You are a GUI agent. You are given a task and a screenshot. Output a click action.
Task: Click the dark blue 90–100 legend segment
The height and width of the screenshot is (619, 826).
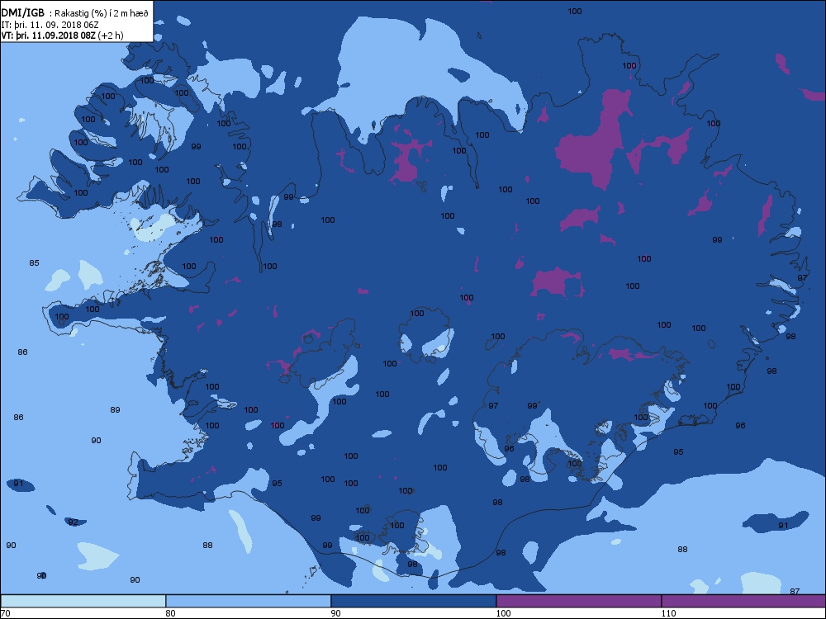(414, 601)
